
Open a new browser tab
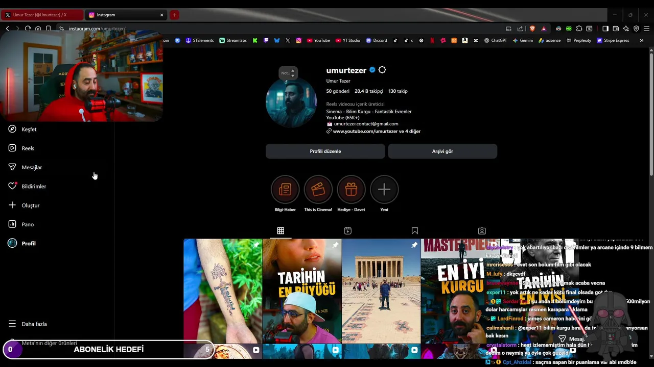[x=174, y=15]
